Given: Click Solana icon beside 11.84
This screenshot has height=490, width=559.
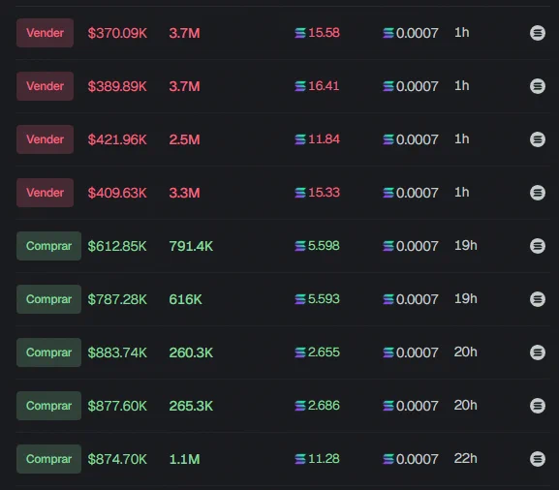Looking at the screenshot, I should click(x=300, y=139).
